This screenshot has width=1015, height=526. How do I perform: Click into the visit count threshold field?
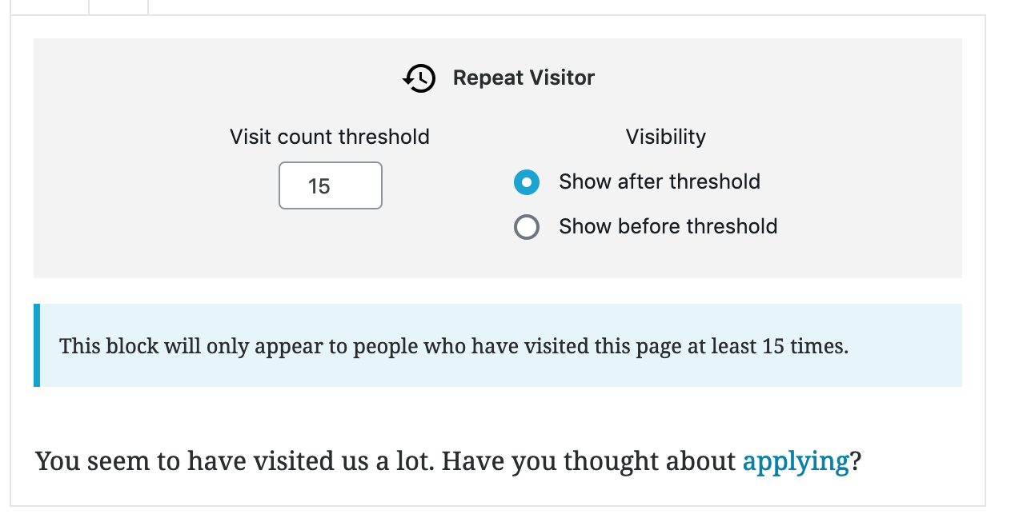click(x=330, y=185)
